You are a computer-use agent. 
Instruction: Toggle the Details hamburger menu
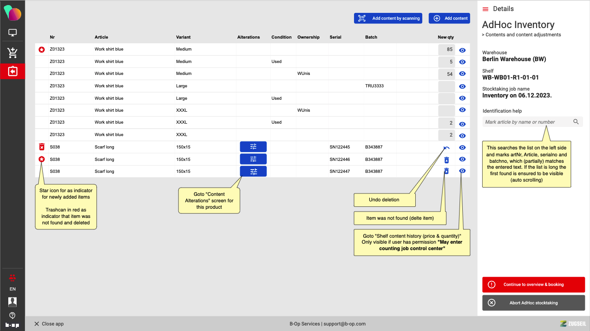coord(485,9)
